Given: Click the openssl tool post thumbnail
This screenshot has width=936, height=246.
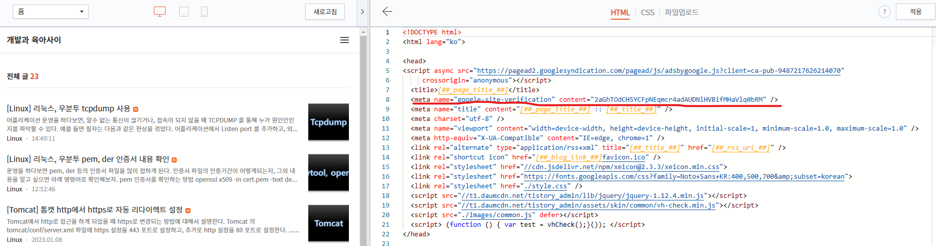Looking at the screenshot, I should [x=329, y=173].
